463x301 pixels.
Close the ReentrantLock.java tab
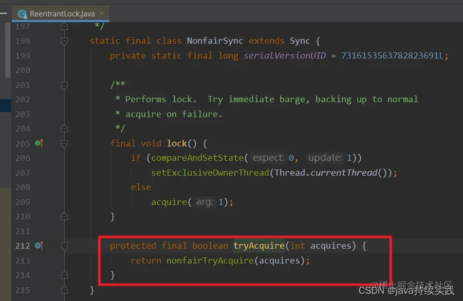point(102,13)
